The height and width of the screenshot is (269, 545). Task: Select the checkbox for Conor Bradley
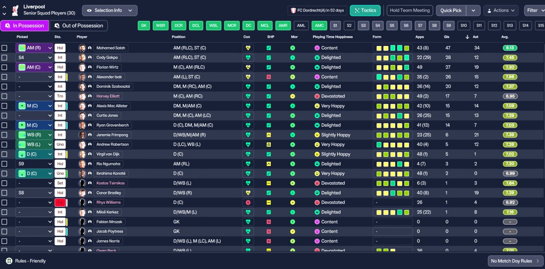[x=4, y=193]
